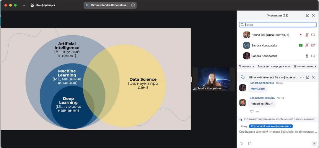The width and height of the screenshot is (319, 148).
Task: Click Sandra Konopatska's avatar in the chat
Action: [242, 88]
